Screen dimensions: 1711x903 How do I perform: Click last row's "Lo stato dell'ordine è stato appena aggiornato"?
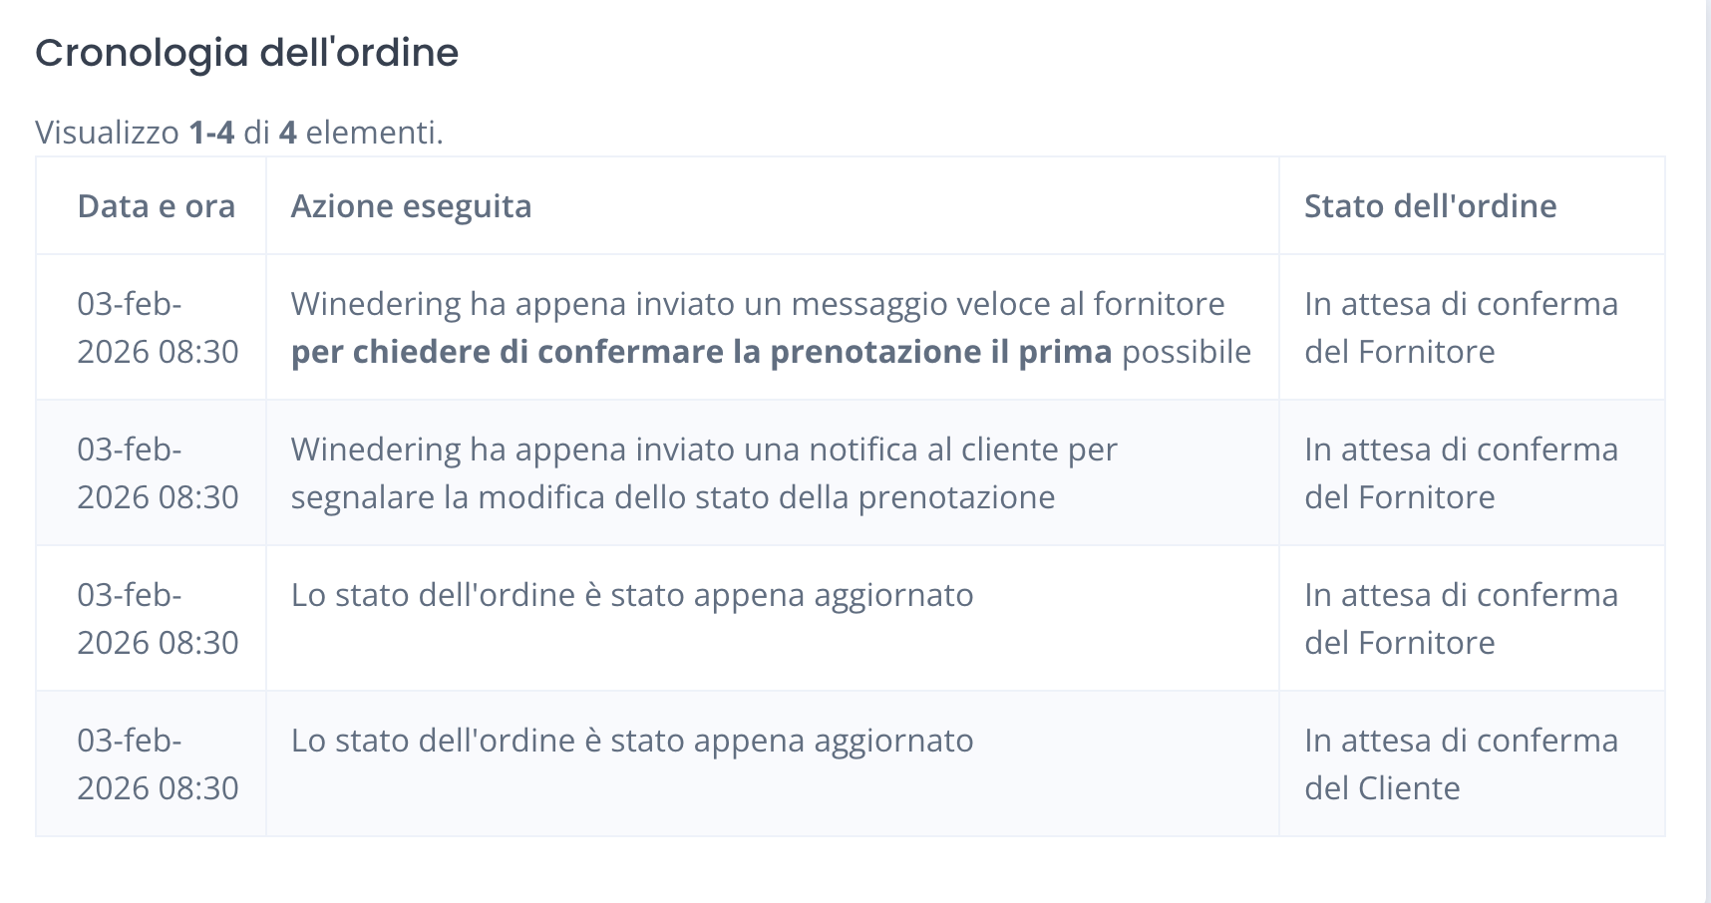[631, 741]
